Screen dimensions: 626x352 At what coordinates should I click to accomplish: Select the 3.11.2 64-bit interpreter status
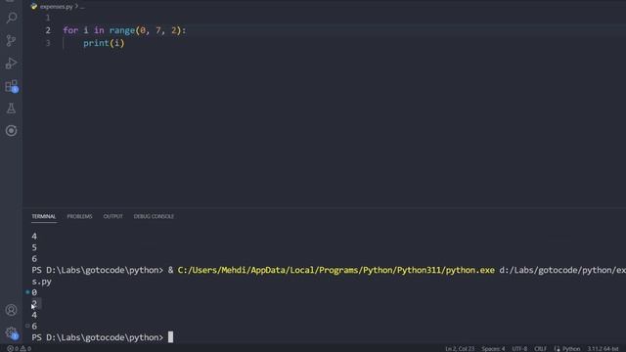coord(603,349)
